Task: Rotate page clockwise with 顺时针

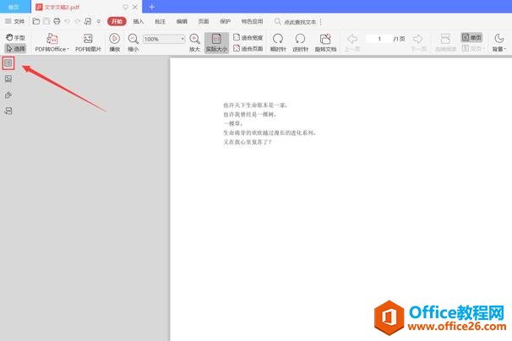Action: (x=278, y=42)
